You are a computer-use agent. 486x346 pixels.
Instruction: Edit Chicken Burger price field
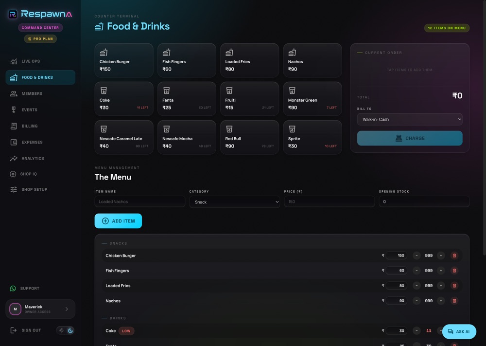click(x=397, y=255)
